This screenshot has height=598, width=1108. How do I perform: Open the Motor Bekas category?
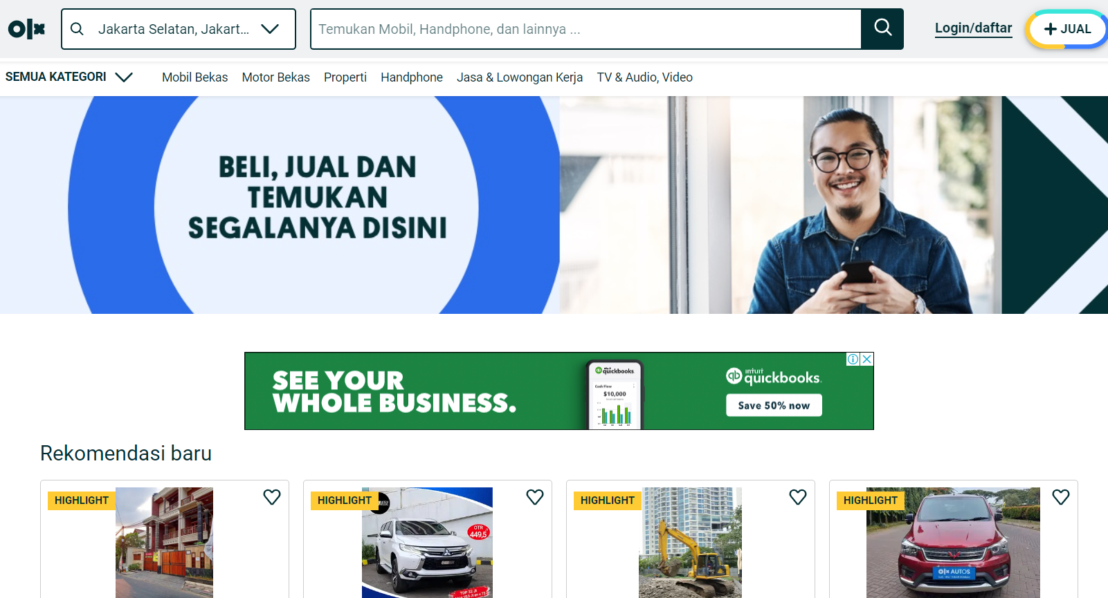(x=275, y=77)
